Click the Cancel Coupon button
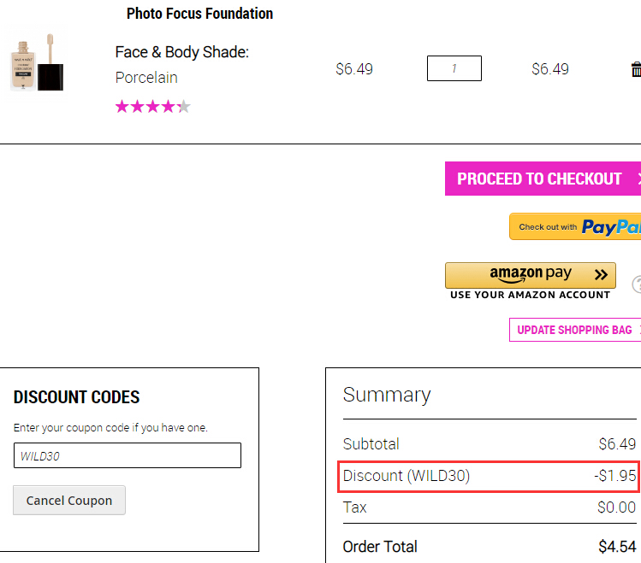The image size is (641, 563). [x=69, y=500]
